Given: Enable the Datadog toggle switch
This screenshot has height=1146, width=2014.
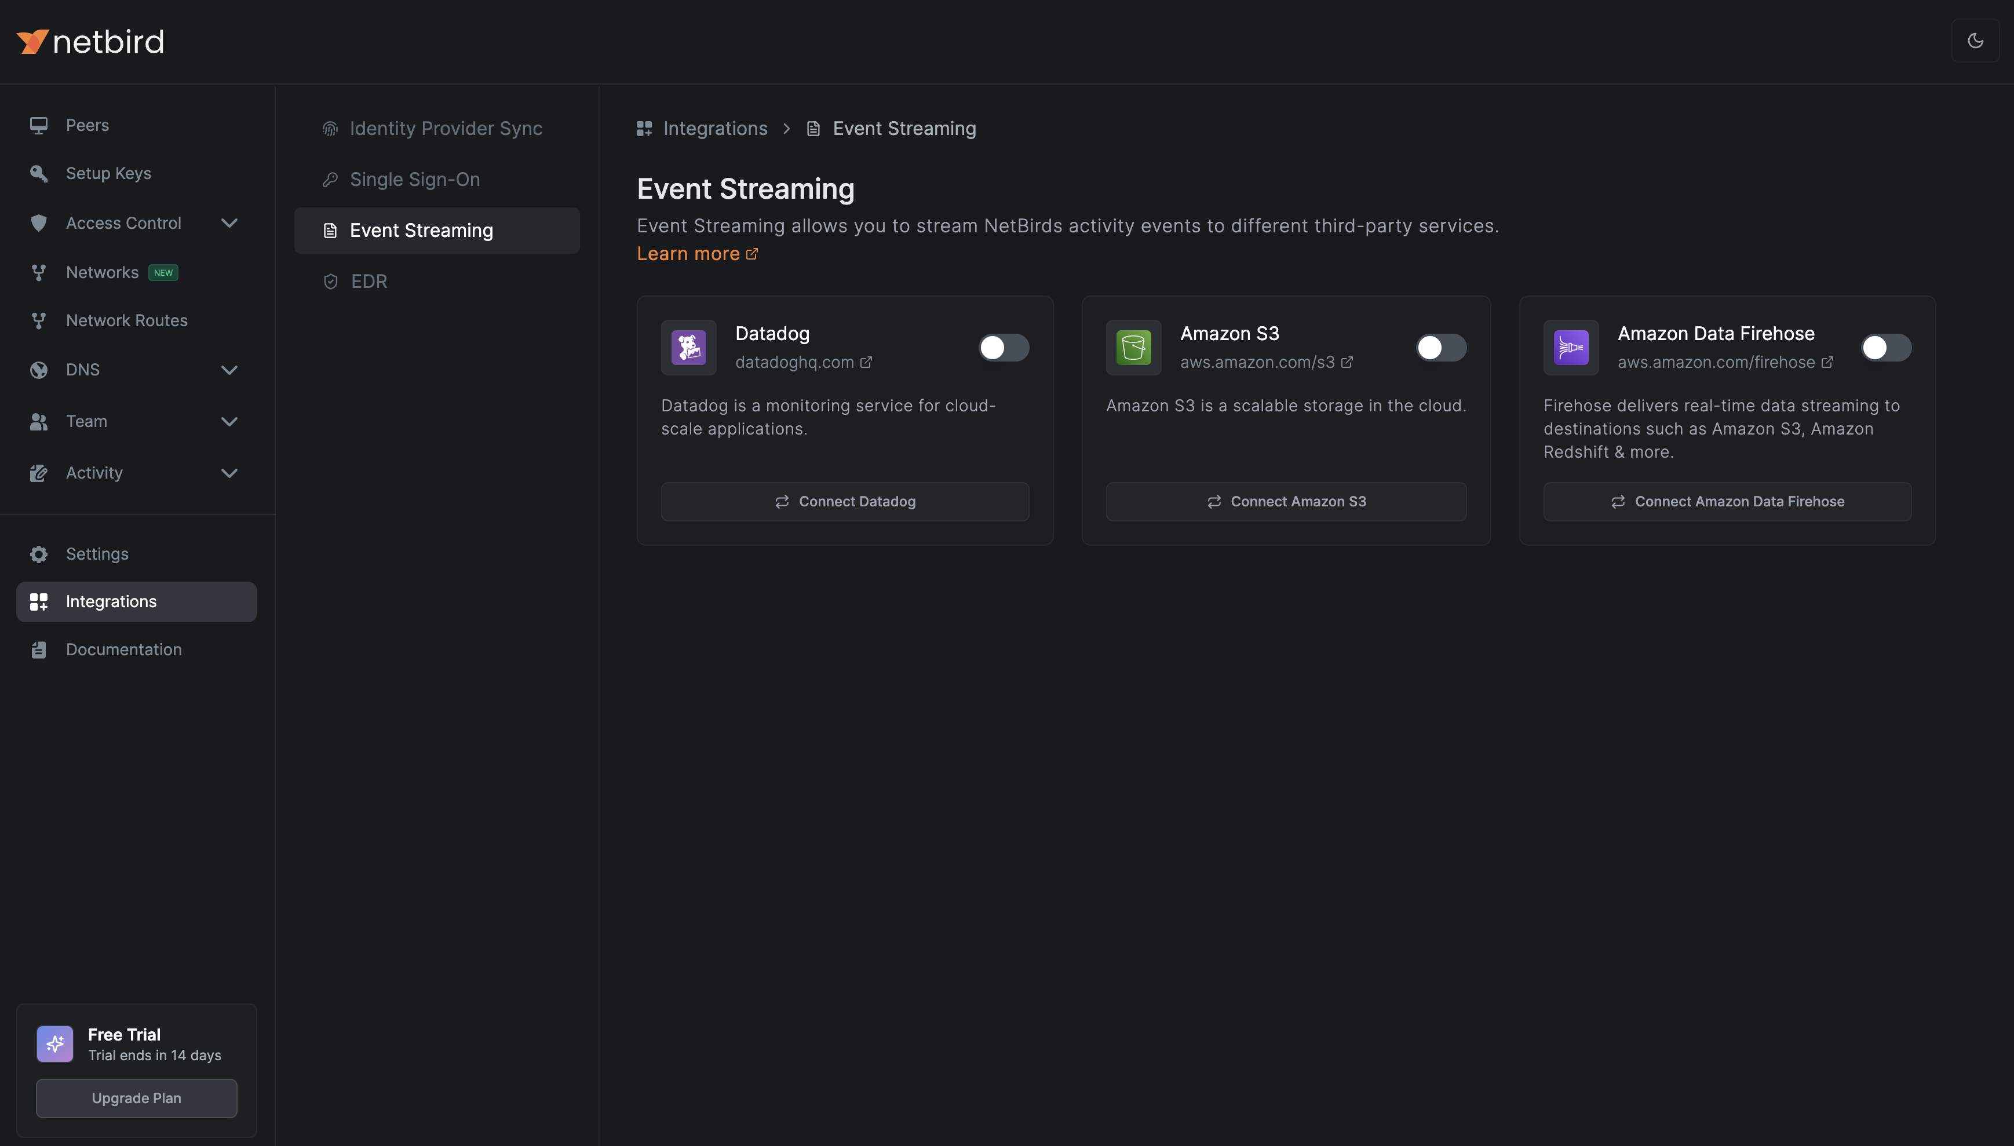Looking at the screenshot, I should click(1004, 347).
